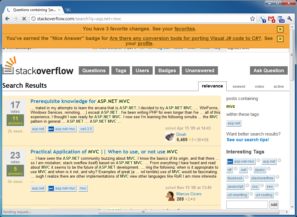
Task: Click Dinah's user avatar
Action: 170,137
